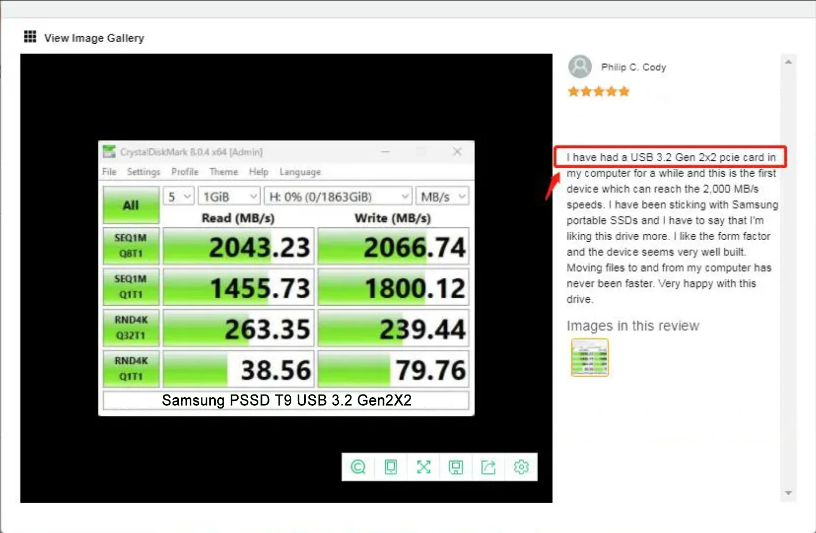Click the Samsung PSSD T9 comment field
Screen dimensions: 816x533
(286, 400)
